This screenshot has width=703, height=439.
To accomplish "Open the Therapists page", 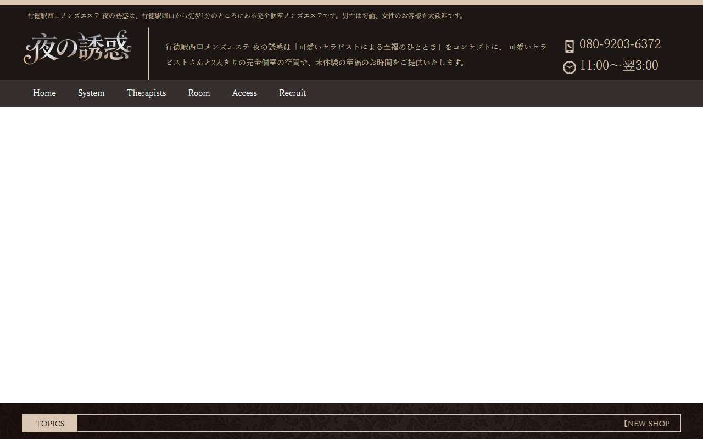I will tap(146, 93).
